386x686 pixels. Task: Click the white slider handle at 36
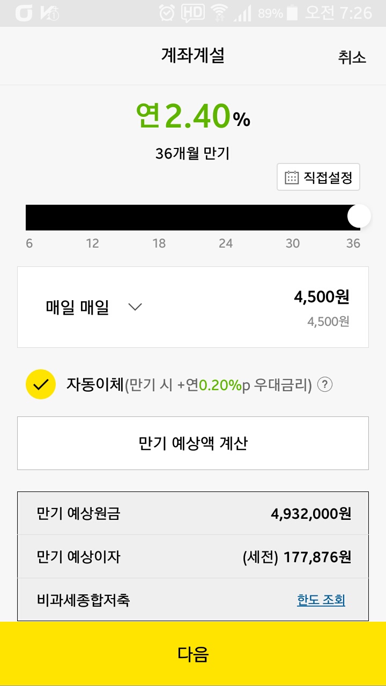click(359, 217)
